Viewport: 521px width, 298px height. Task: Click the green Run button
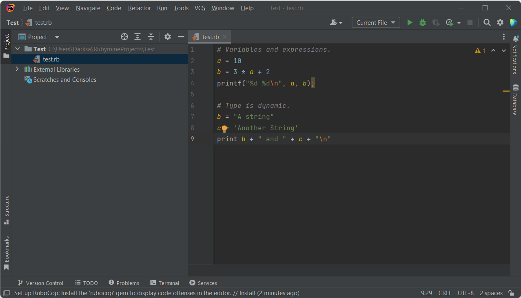tap(410, 23)
